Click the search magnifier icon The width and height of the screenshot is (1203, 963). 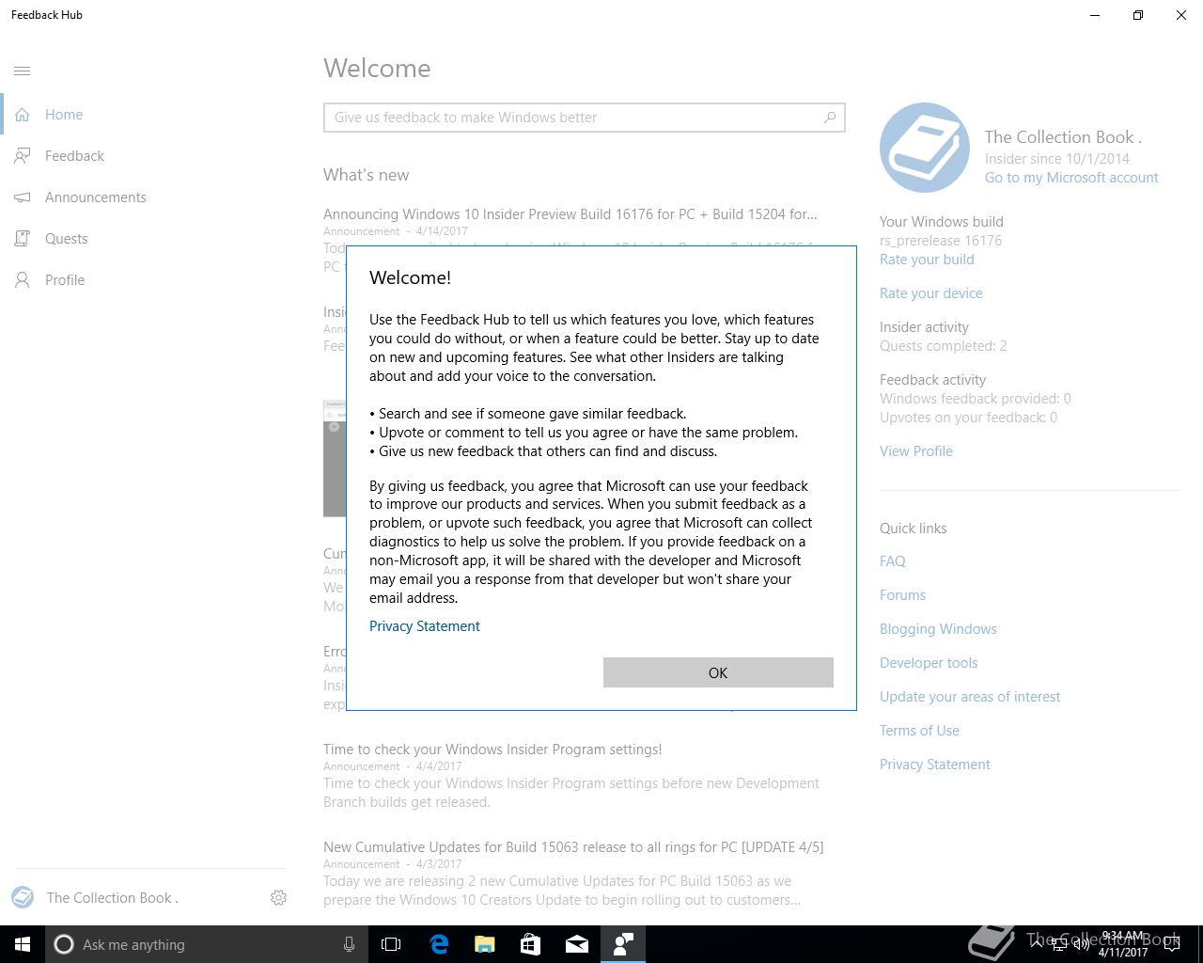tap(830, 118)
